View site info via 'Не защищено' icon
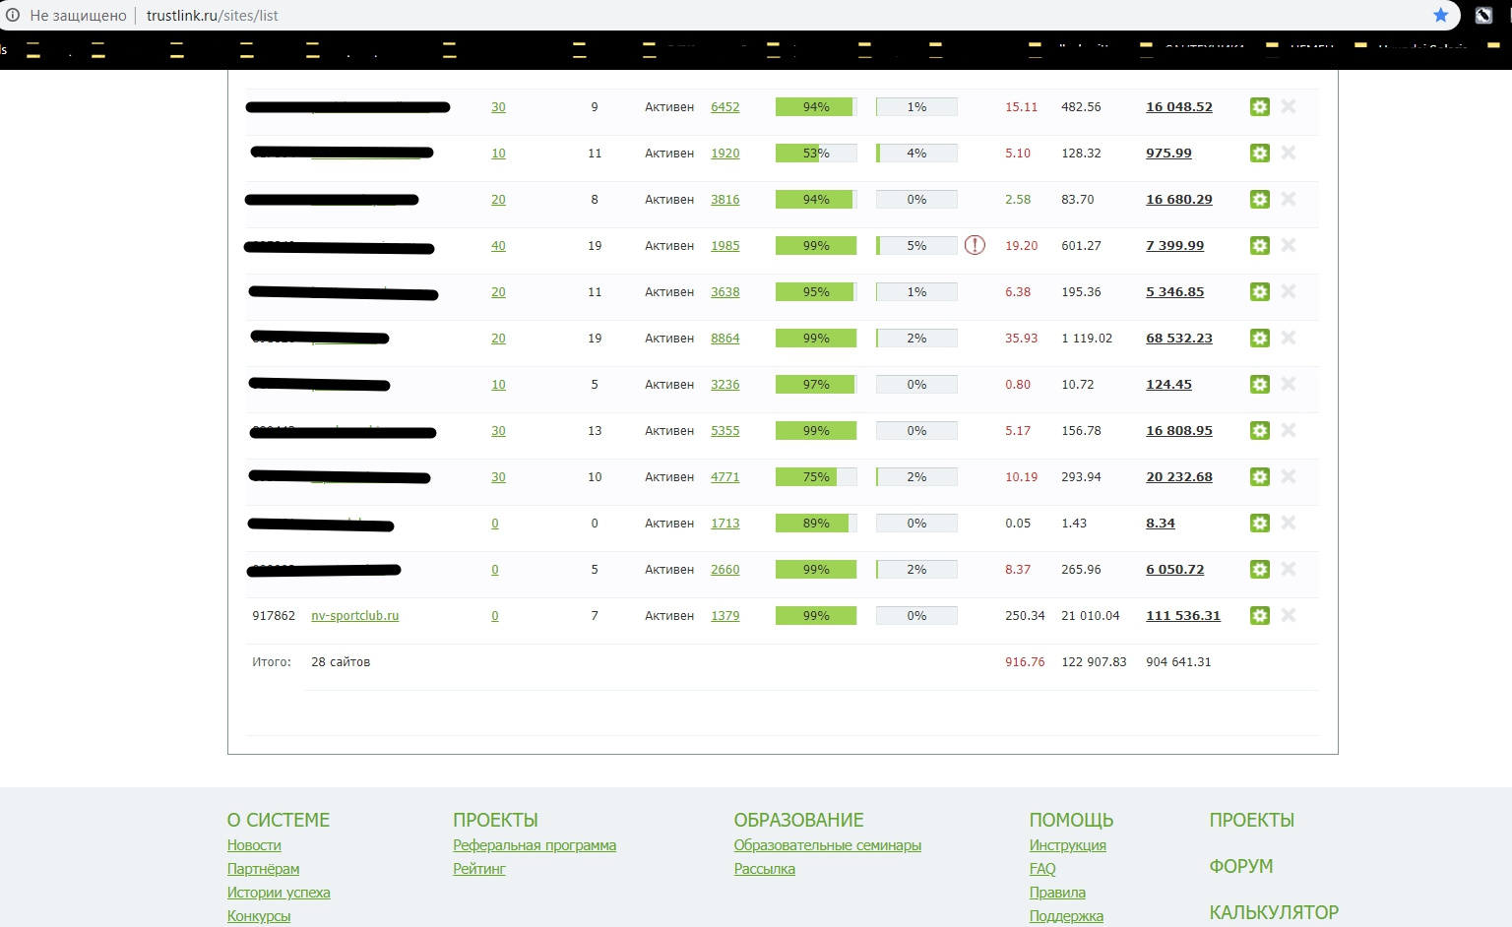The width and height of the screenshot is (1512, 927). click(13, 15)
